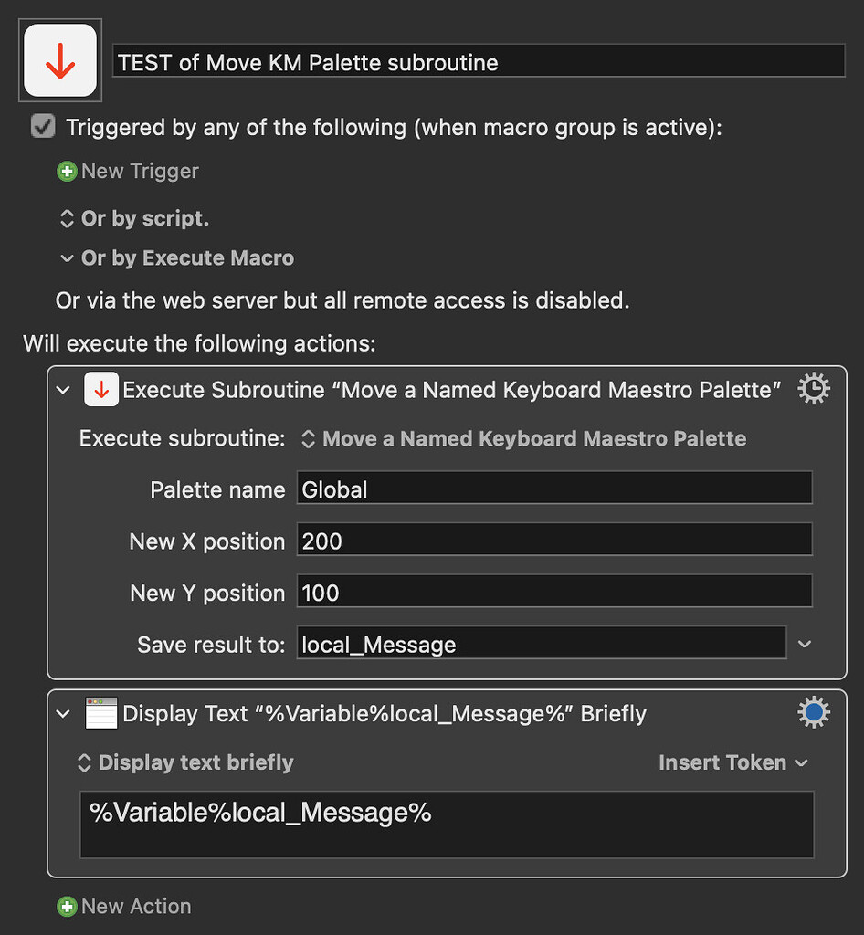This screenshot has width=864, height=935.
Task: Open gear menu of Execute Subroutine action
Action: click(814, 389)
